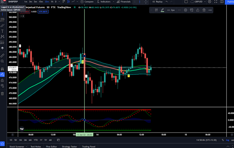Viewport: 234px width, 148px height.
Task: Toggle lock all drawing tools
Action: [x=2, y=80]
